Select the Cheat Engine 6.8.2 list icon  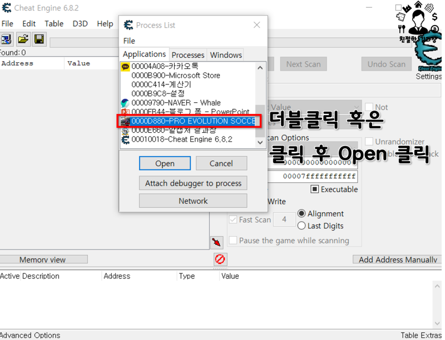tap(125, 139)
